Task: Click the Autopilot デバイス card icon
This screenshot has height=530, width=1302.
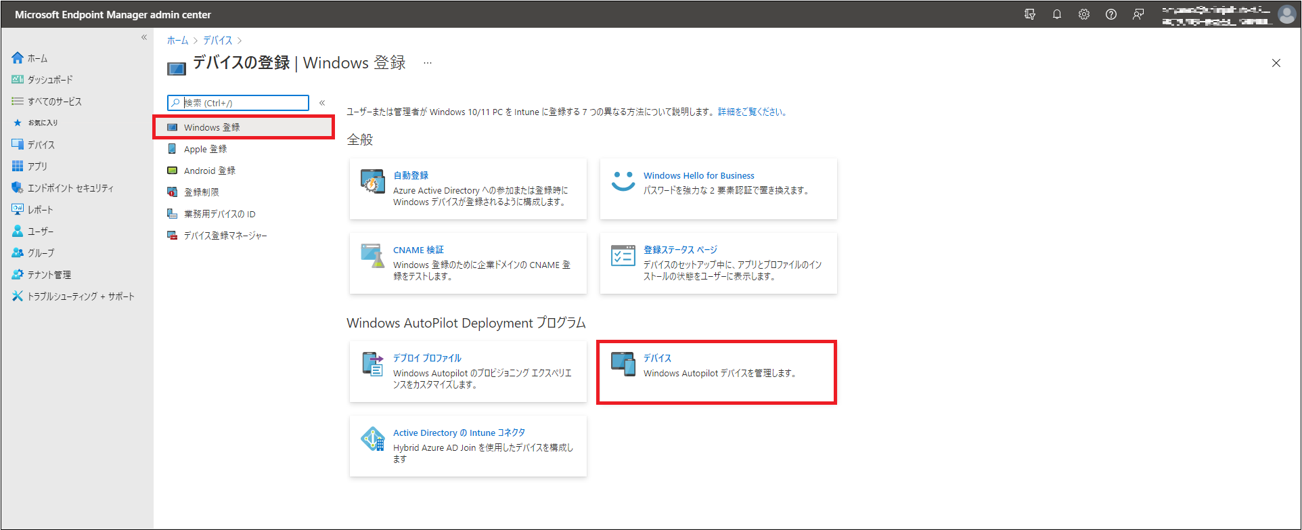Action: pos(623,364)
